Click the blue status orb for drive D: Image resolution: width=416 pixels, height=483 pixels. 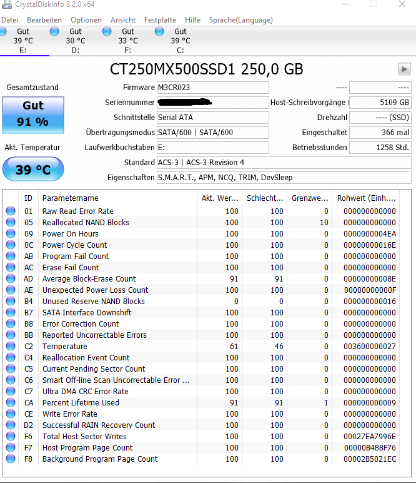tap(54, 31)
